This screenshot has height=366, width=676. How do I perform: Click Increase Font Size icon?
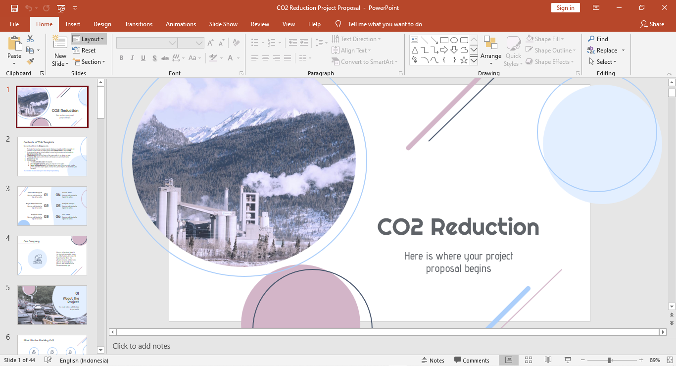[211, 43]
